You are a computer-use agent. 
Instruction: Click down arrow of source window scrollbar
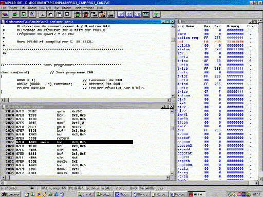click(x=173, y=96)
